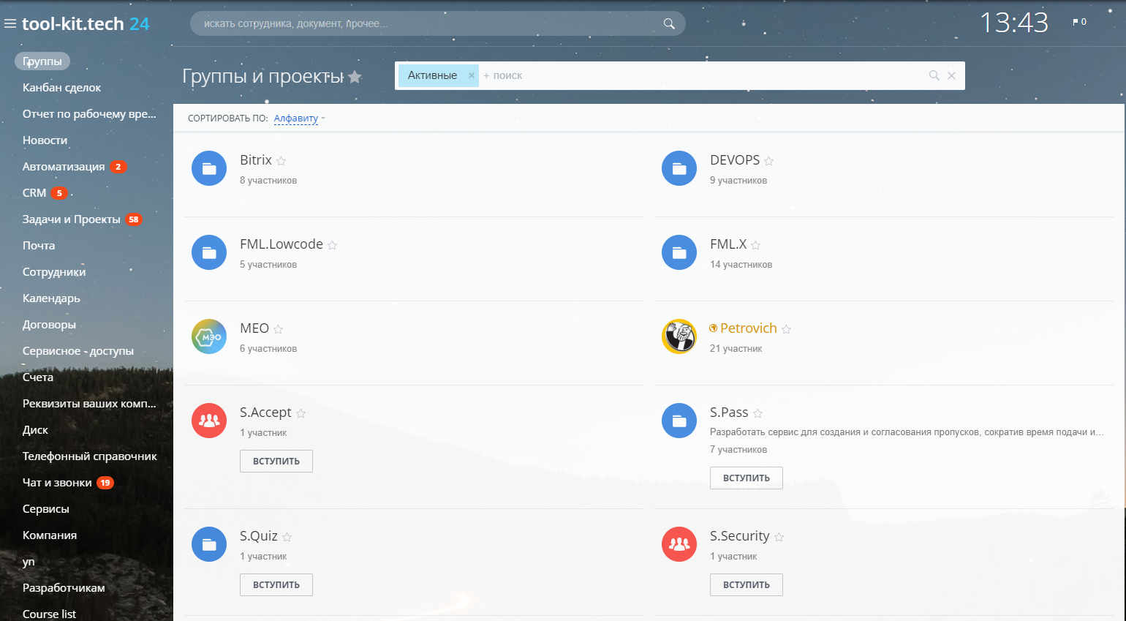Image resolution: width=1126 pixels, height=621 pixels.
Task: Open Сервисы in the sidebar
Action: coord(46,509)
